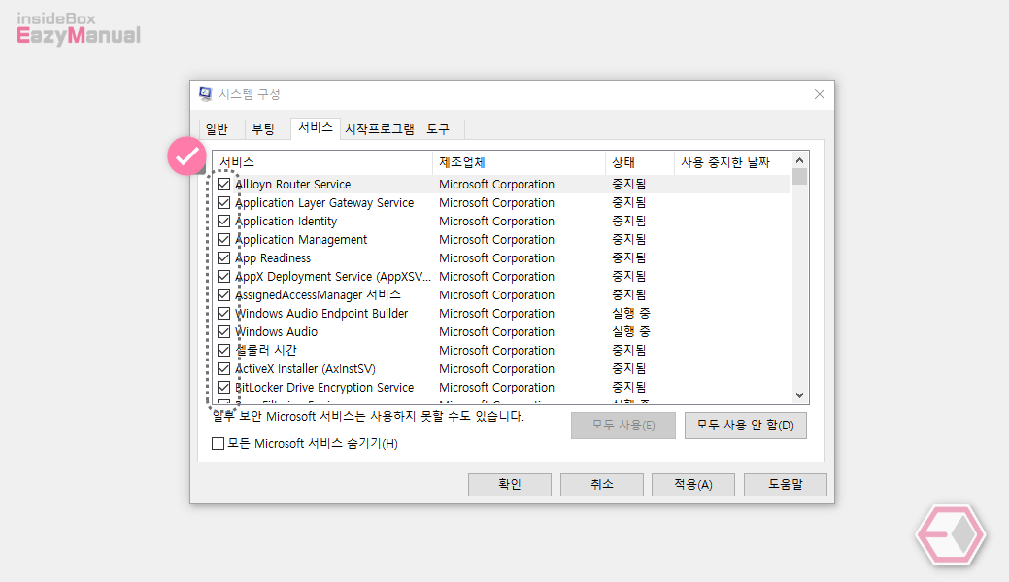Toggle the Application Management checkbox
This screenshot has width=1009, height=582.
point(224,239)
